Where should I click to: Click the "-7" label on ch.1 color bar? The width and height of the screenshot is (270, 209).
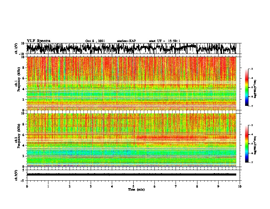tap(252, 106)
